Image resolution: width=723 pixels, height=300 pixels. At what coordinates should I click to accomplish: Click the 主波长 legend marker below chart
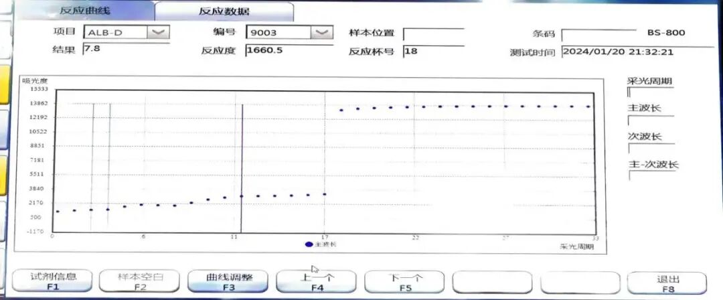point(309,244)
